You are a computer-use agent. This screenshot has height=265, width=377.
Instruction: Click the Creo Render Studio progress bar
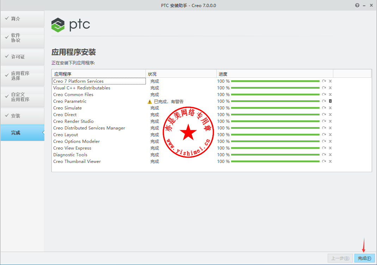point(275,121)
